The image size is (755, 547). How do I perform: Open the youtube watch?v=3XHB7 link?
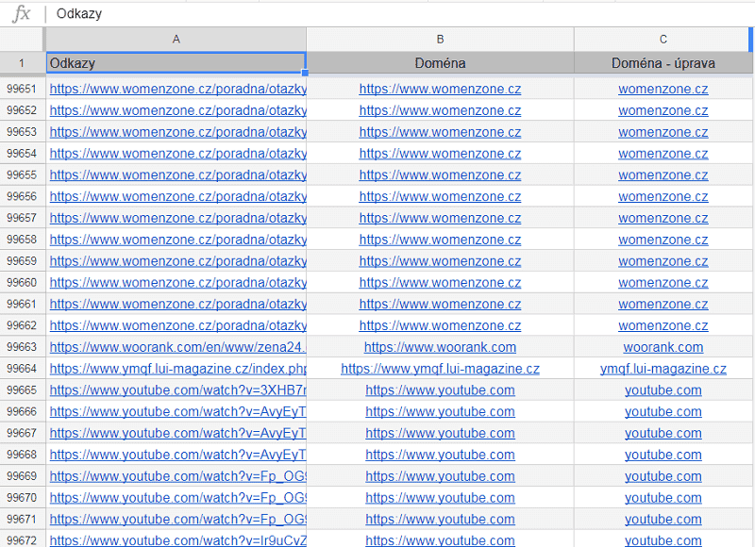tap(177, 390)
